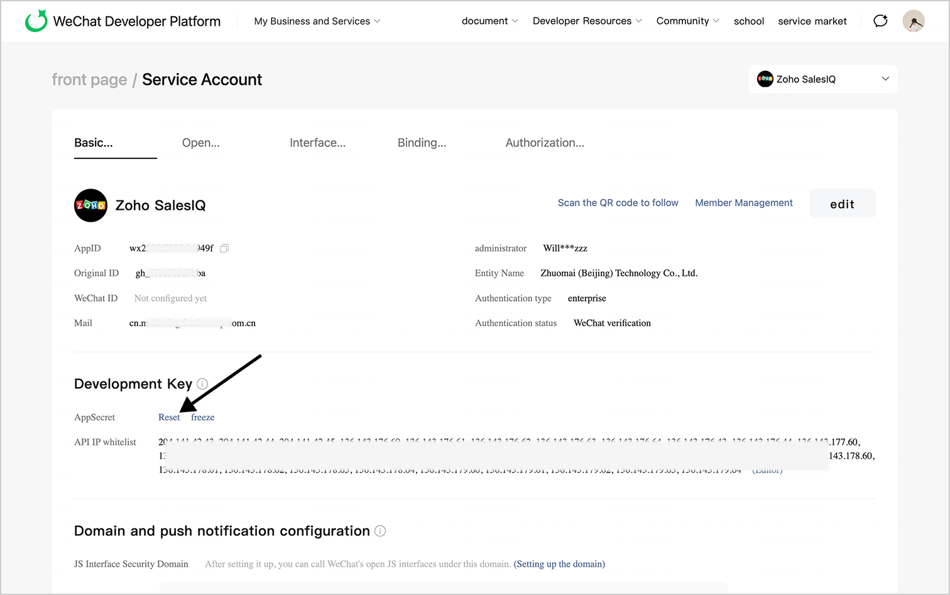Viewport: 950px width, 595px height.
Task: Expand My Business and Services menu
Action: [x=317, y=21]
